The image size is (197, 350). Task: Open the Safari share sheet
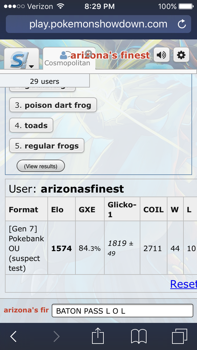pyautogui.click(x=98, y=336)
